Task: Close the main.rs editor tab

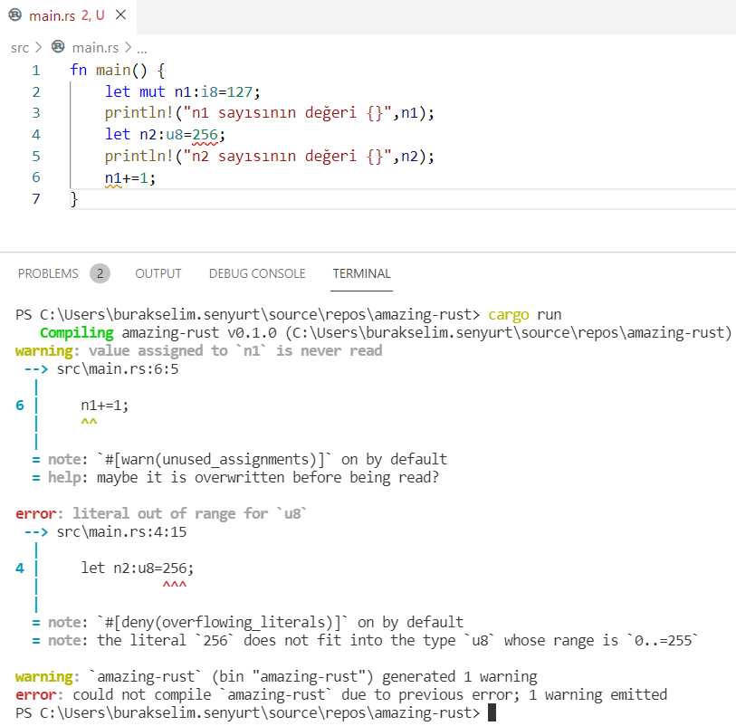Action: [121, 15]
